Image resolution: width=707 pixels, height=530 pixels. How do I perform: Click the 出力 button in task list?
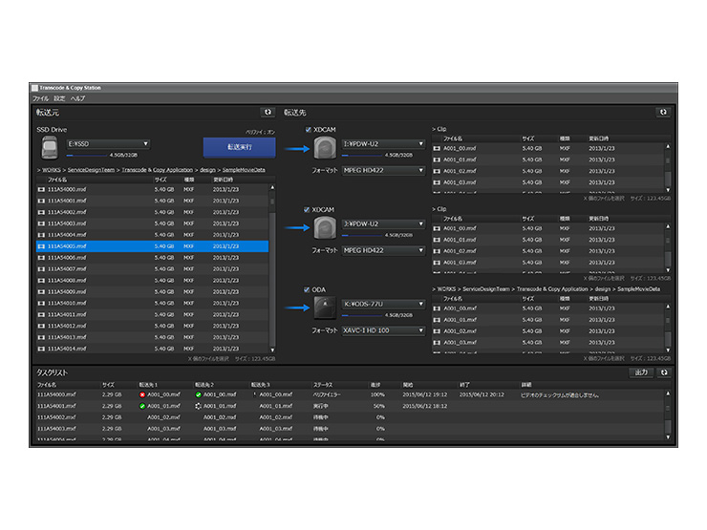coord(641,372)
